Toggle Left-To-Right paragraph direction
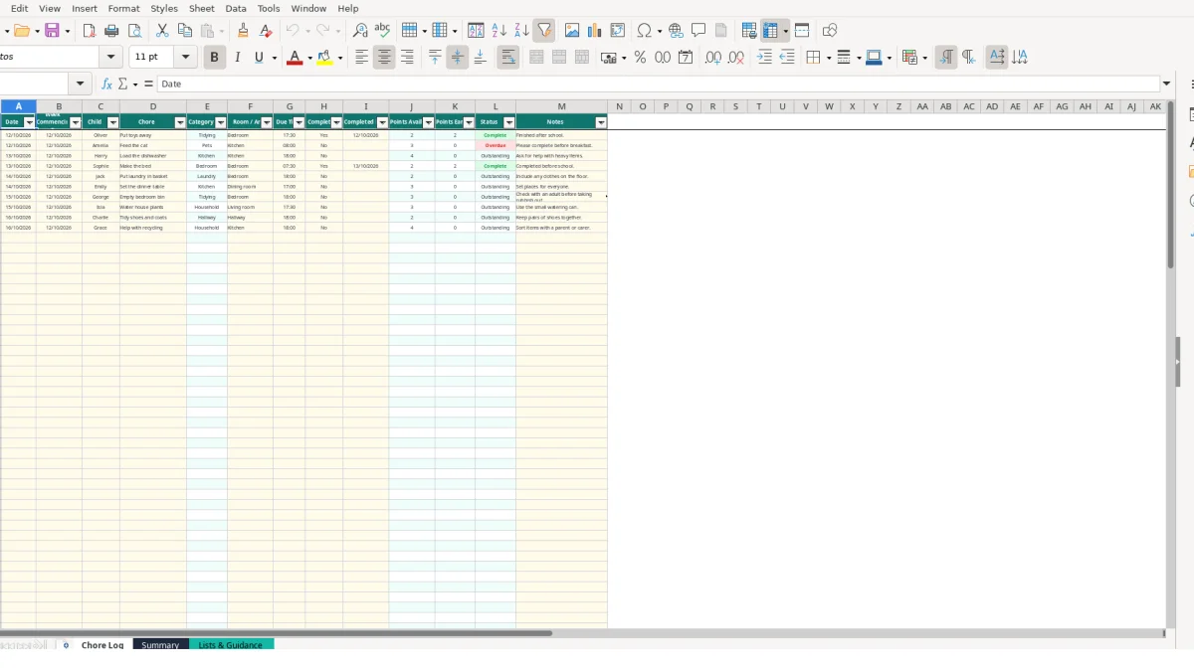The height and width of the screenshot is (671, 1194). [946, 58]
